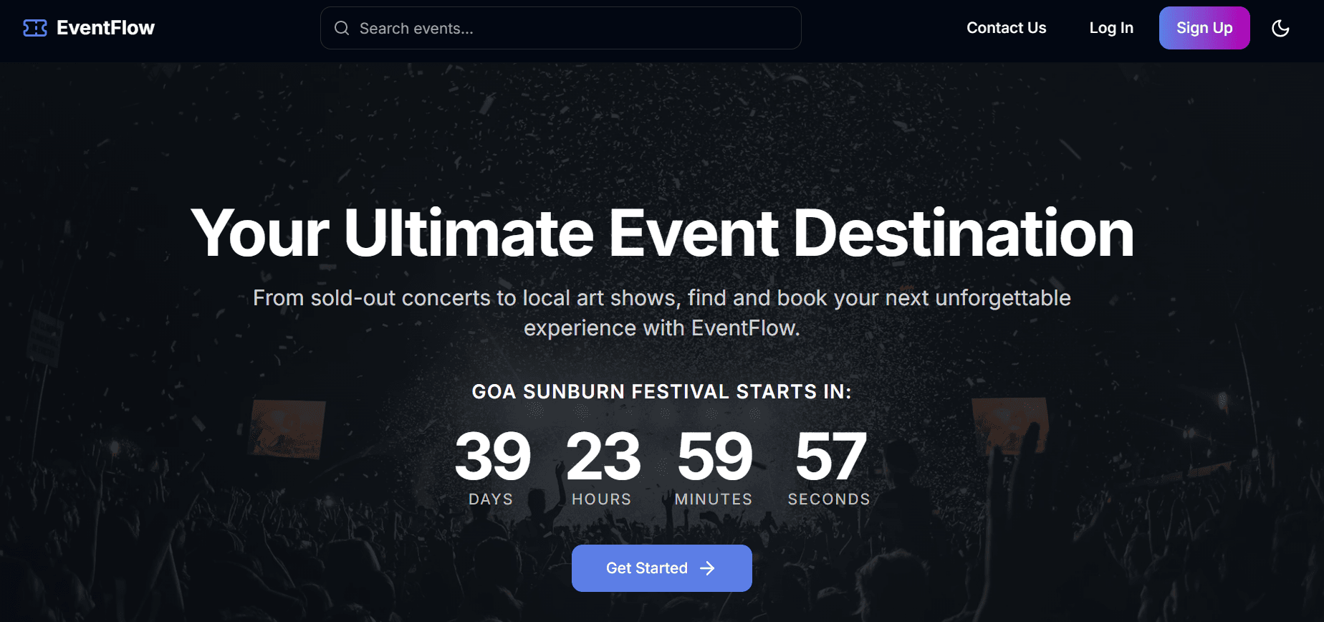Image resolution: width=1324 pixels, height=622 pixels.
Task: Click the EventFlow brand name
Action: pos(105,28)
